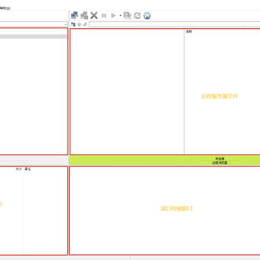The width and height of the screenshot is (260, 260).
Task: Open the star favorites icon
Action: coord(79,24)
